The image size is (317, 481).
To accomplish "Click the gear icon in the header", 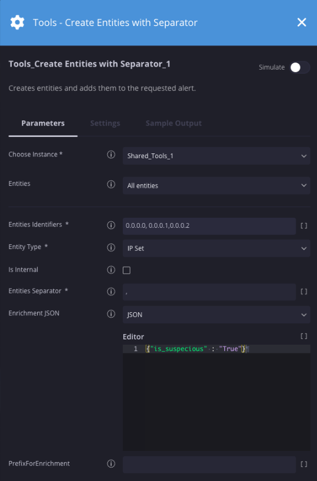I will 17,22.
